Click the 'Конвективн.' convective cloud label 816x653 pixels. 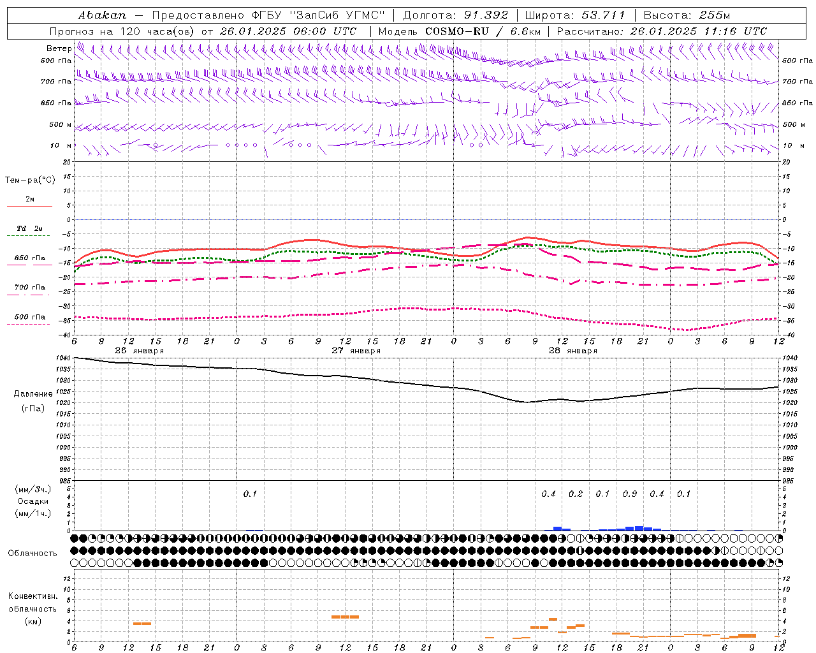(x=33, y=596)
